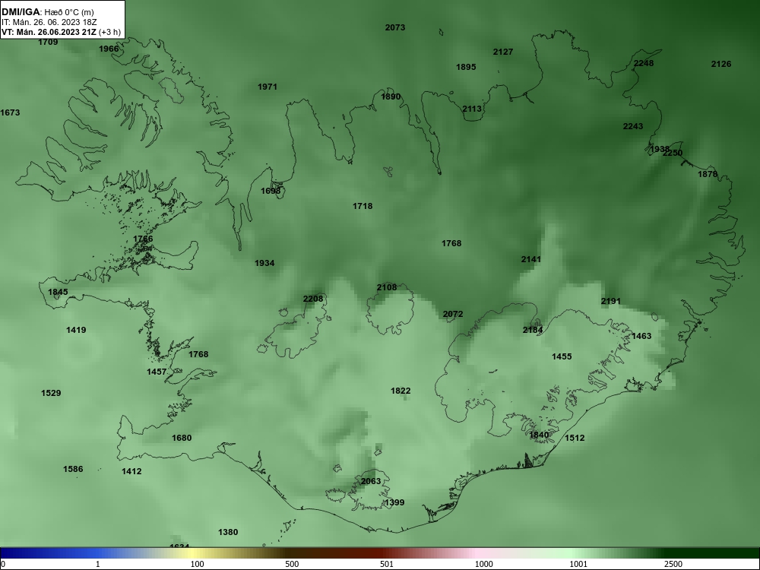This screenshot has height=570, width=760.
Task: Select the 500 tick on the color scale
Action: pyautogui.click(x=292, y=564)
